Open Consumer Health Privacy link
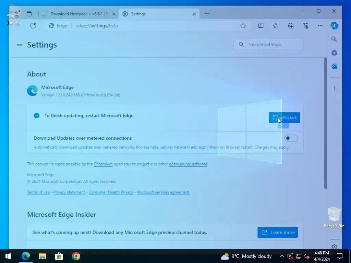Viewport: 351px width, 263px height. [x=111, y=192]
